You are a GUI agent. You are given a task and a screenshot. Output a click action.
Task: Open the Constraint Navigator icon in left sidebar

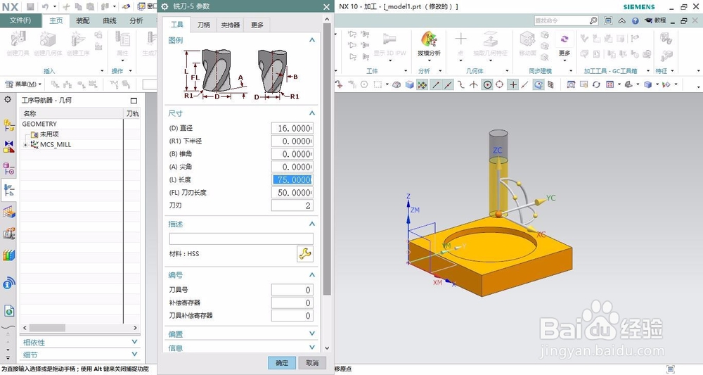[x=9, y=146]
